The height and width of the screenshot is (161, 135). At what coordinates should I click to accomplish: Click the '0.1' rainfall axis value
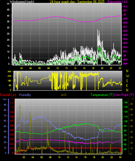click(12, 148)
